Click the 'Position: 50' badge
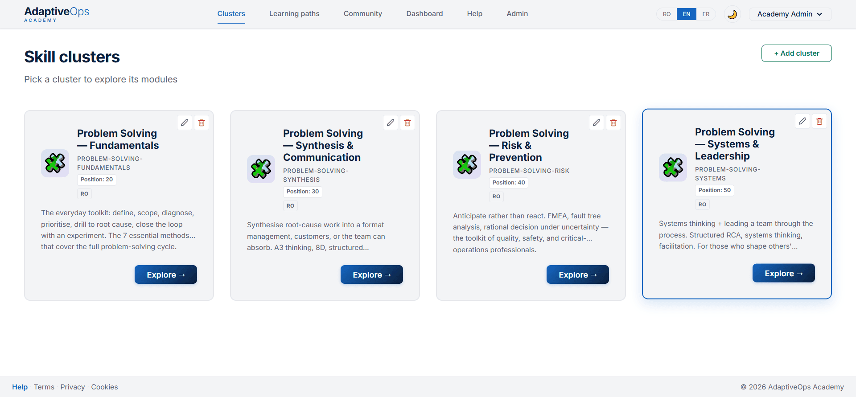Screen dimensions: 856x397 coord(715,190)
